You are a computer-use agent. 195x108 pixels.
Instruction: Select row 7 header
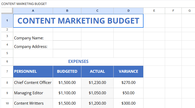click(7, 71)
